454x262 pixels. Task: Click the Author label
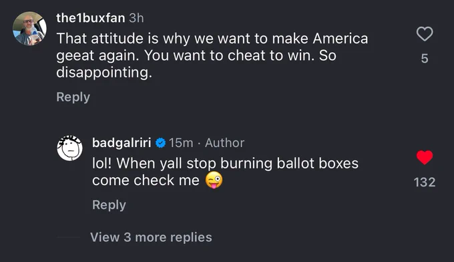click(x=225, y=143)
